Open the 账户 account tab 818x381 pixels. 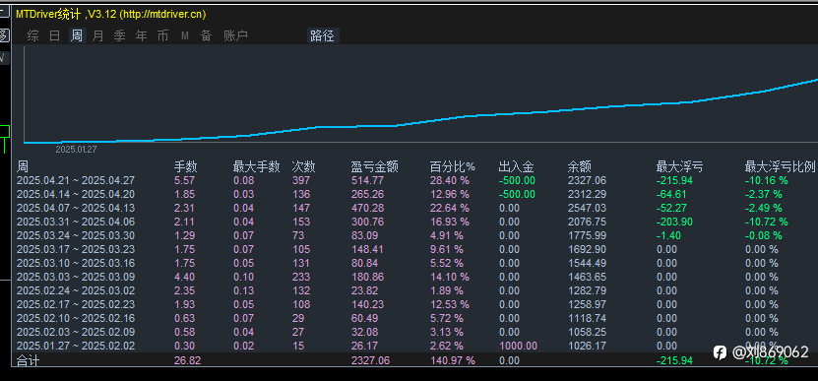pyautogui.click(x=235, y=36)
